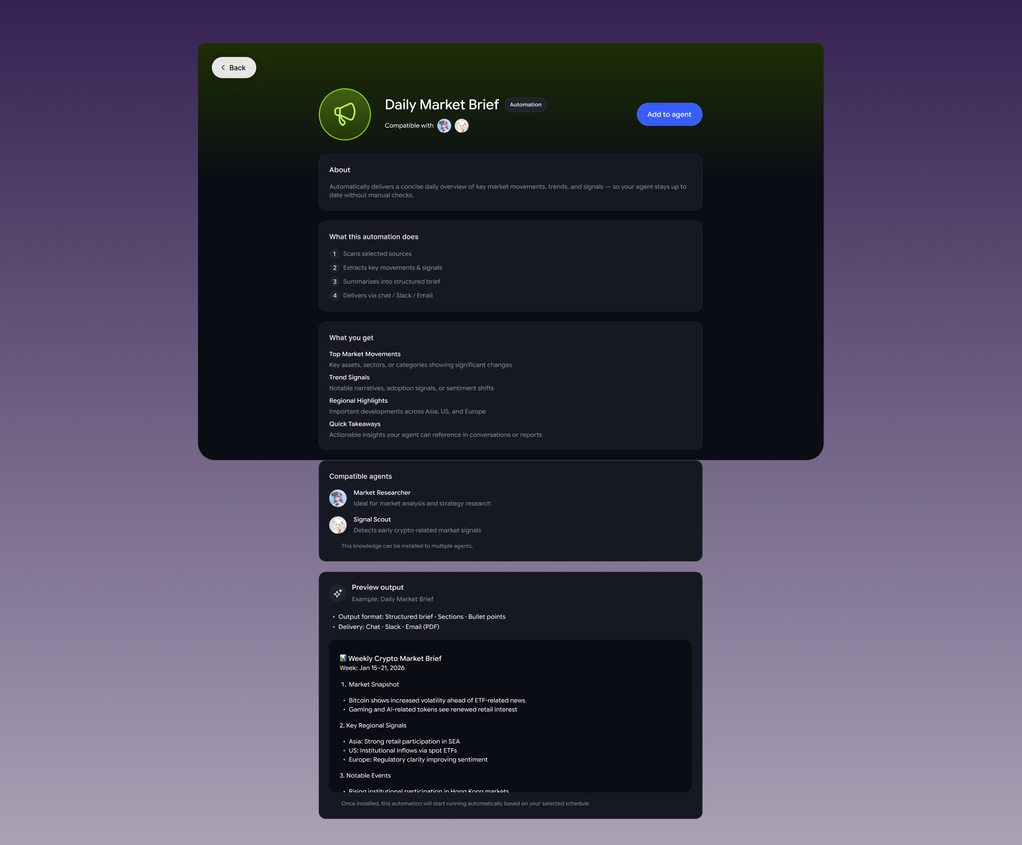Click '1. Market Snapshot' section heading
1022x845 pixels.
tap(370, 684)
